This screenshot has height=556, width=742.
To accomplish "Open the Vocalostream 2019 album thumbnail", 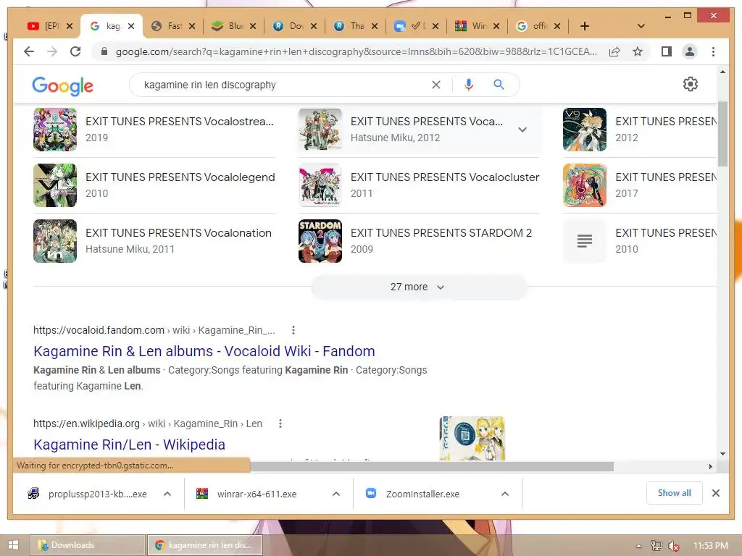I will tap(55, 130).
